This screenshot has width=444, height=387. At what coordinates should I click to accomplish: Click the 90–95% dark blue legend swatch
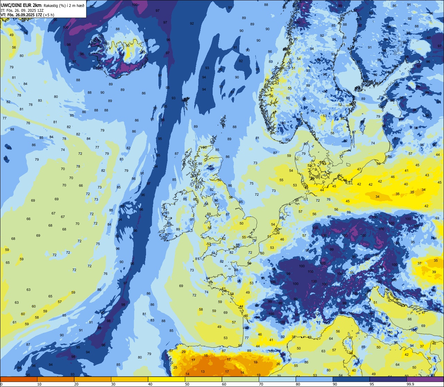pos(351,379)
